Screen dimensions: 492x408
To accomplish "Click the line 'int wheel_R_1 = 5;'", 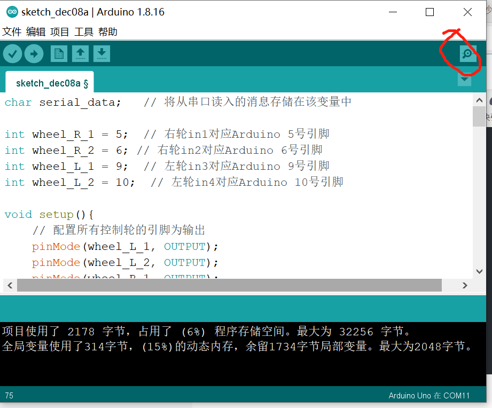I will pyautogui.click(x=66, y=134).
